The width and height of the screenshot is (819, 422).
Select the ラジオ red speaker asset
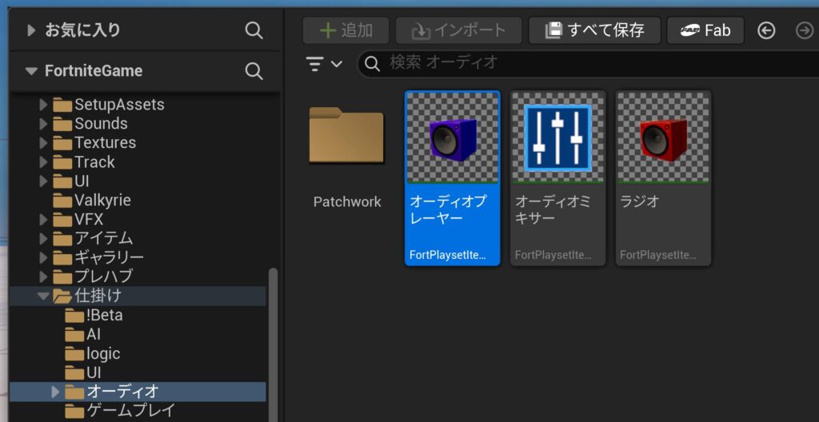pos(663,178)
